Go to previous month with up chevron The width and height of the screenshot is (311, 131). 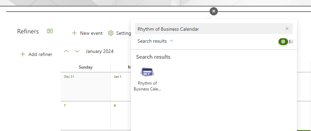click(x=66, y=52)
